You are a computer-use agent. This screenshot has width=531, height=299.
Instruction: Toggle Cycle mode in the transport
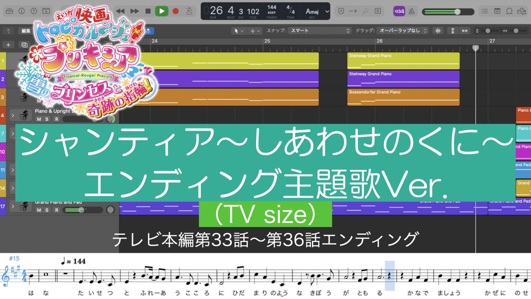tap(189, 11)
